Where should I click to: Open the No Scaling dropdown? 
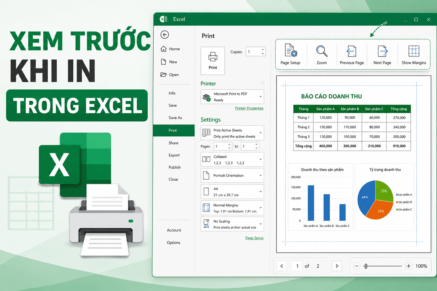[x=232, y=224]
